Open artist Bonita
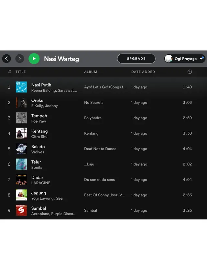 click(x=37, y=167)
